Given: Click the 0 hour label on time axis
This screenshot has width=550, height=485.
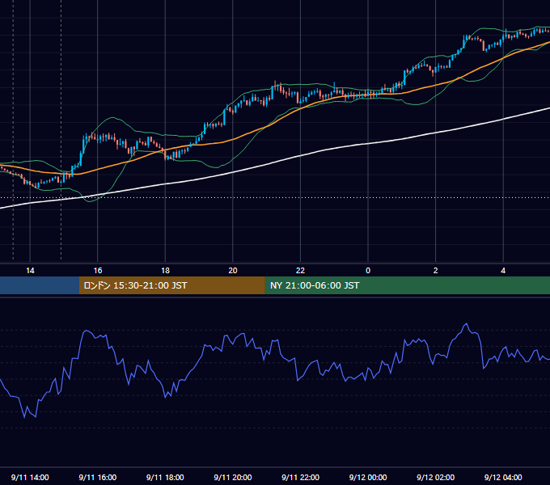Looking at the screenshot, I should (x=368, y=271).
